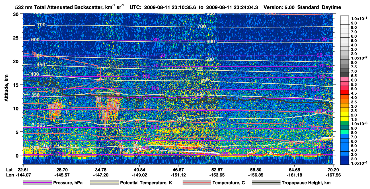Click the 'Pressure, hPa' legend label
370x189 pixels.
(x=68, y=183)
